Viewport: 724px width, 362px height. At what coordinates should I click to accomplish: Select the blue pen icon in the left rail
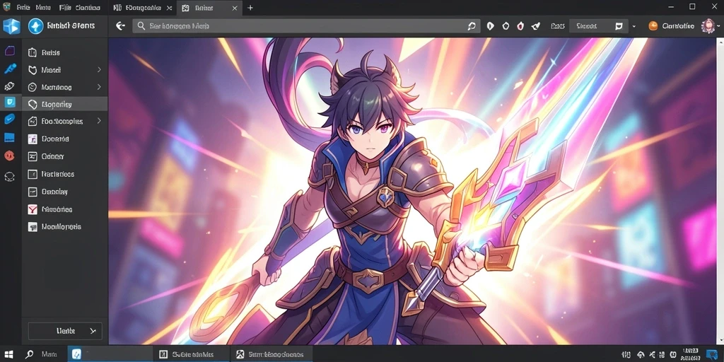point(10,69)
